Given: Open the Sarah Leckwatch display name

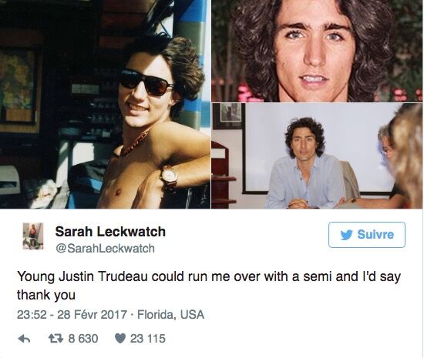Looking at the screenshot, I should click(110, 232).
